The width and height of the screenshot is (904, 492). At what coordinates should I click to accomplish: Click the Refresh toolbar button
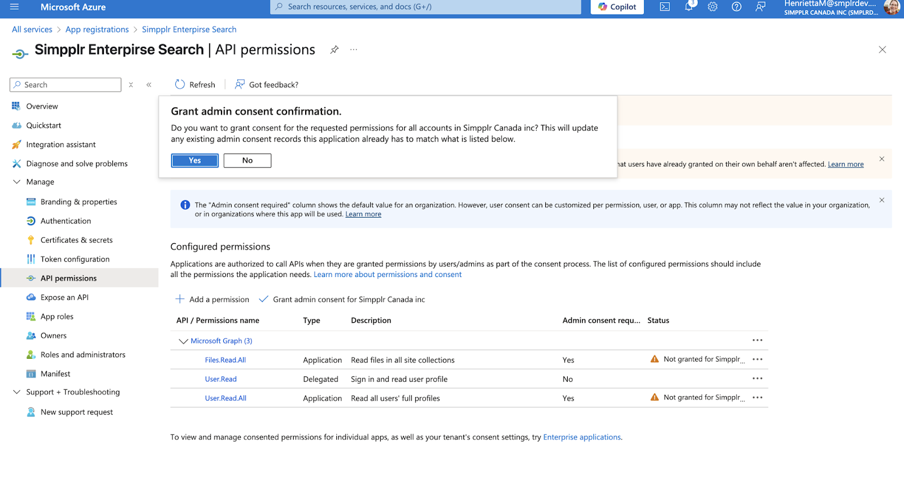click(195, 85)
